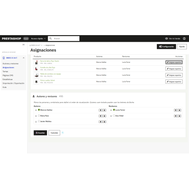189x189 pixels.
Task: Click the search magnifier icon
Action: click(x=51, y=38)
